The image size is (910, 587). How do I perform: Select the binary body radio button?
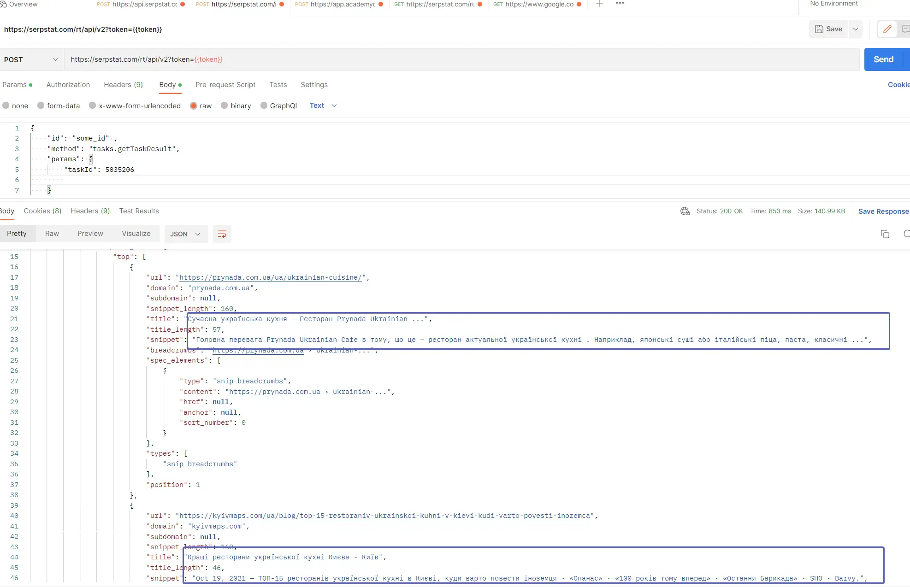point(225,106)
